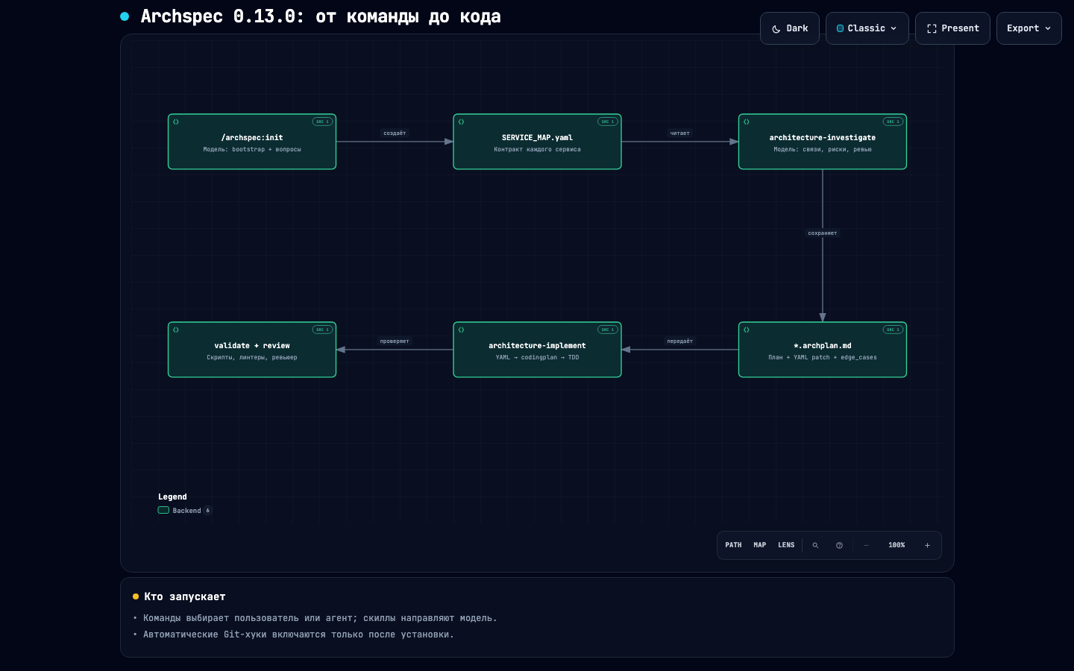
Task: Click the 'Кто запускает' heading
Action: pyautogui.click(x=184, y=596)
